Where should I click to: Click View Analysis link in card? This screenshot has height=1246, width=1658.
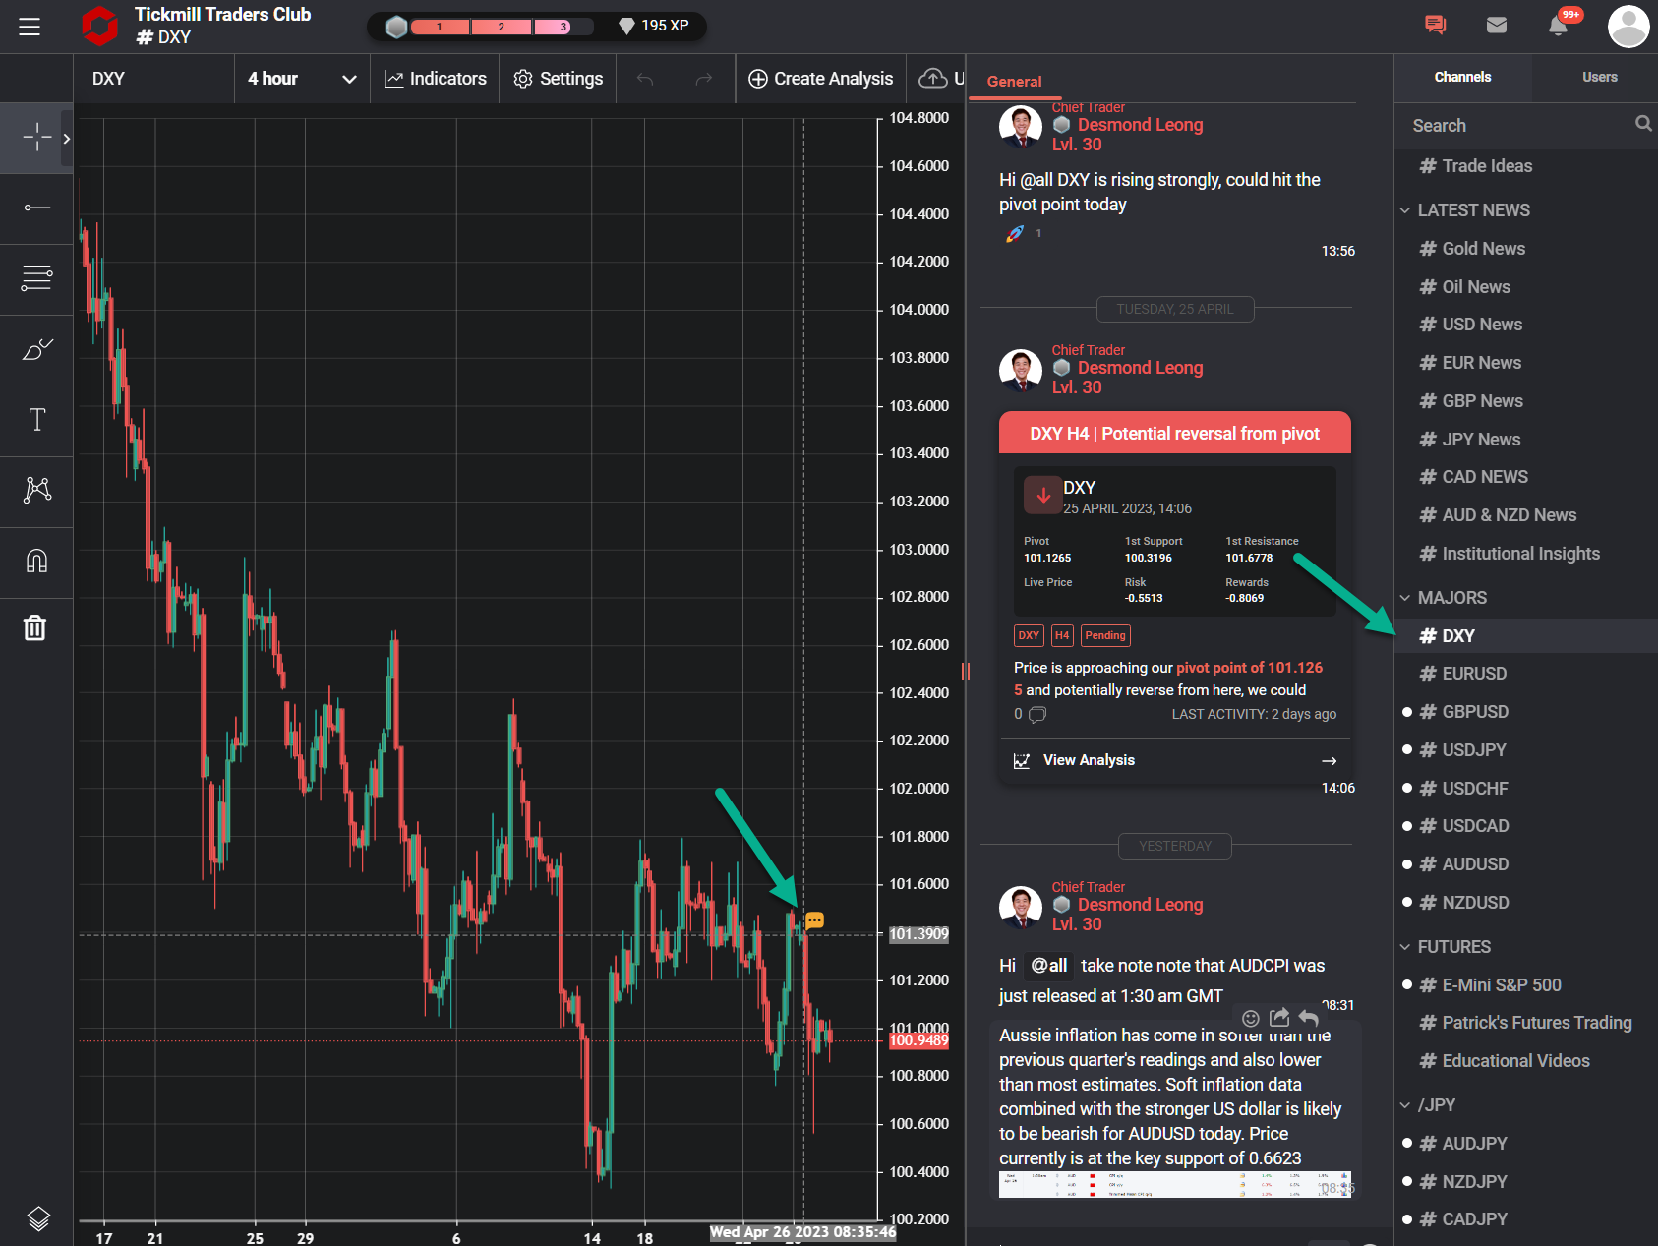[x=1175, y=760]
